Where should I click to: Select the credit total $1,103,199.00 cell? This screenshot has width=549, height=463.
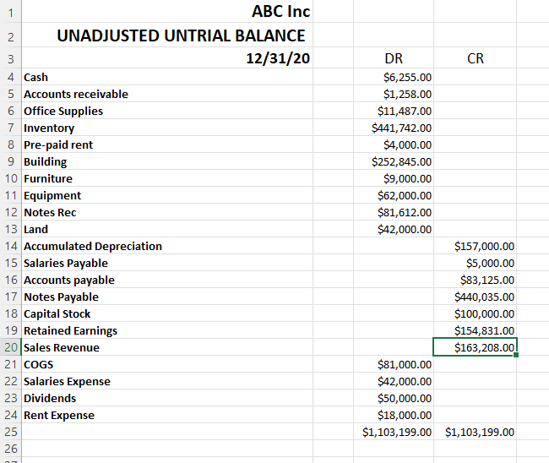tap(475, 432)
